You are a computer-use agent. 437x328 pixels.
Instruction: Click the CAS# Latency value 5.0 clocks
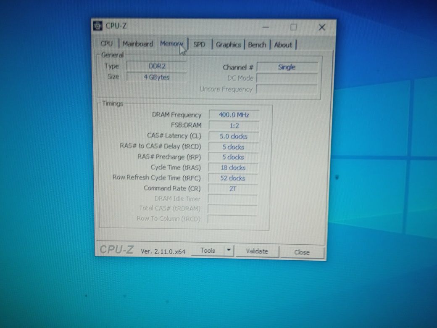pos(234,136)
